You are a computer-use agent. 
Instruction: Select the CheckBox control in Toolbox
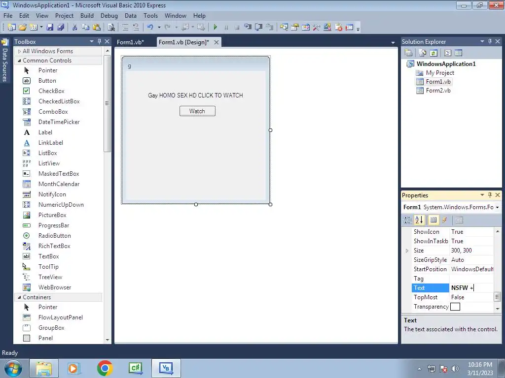(51, 91)
